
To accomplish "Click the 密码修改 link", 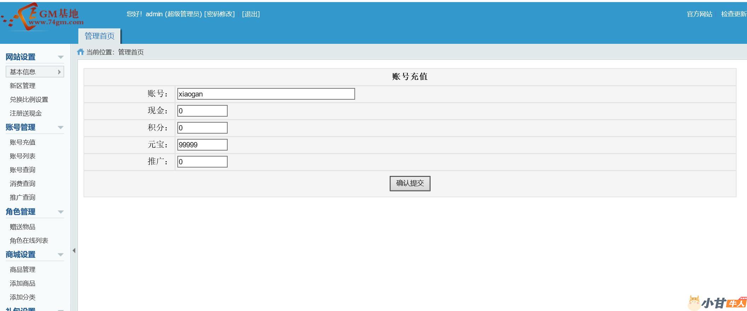I will (x=219, y=14).
